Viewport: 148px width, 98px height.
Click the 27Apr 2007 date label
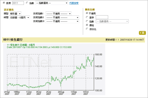(7, 93)
